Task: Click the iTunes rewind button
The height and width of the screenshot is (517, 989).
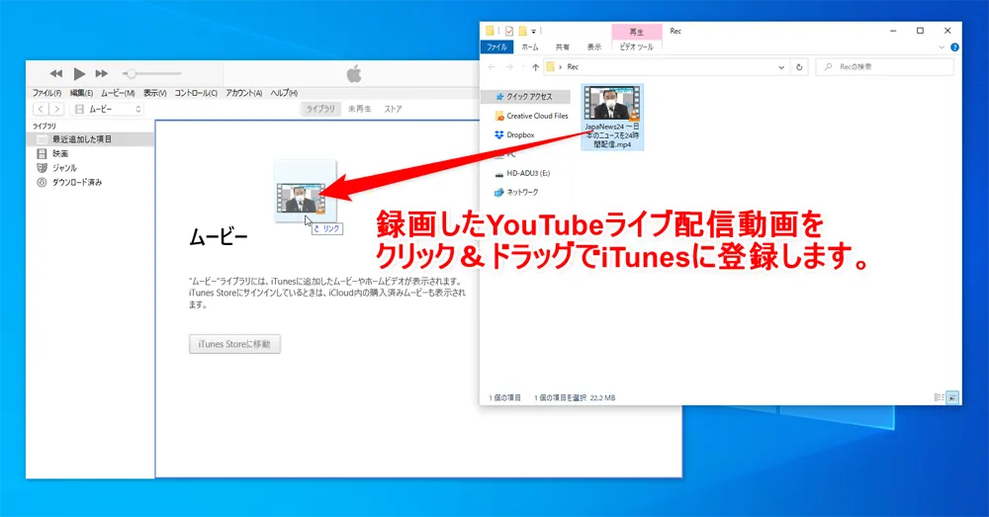Action: [56, 74]
